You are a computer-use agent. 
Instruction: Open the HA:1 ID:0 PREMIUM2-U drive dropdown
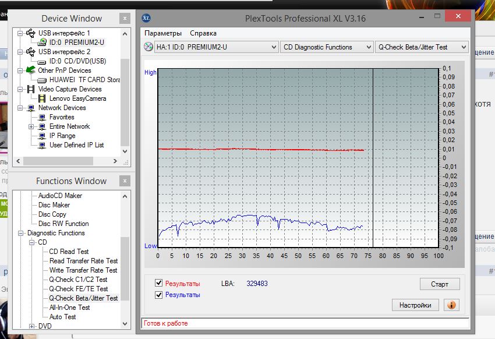coord(216,47)
